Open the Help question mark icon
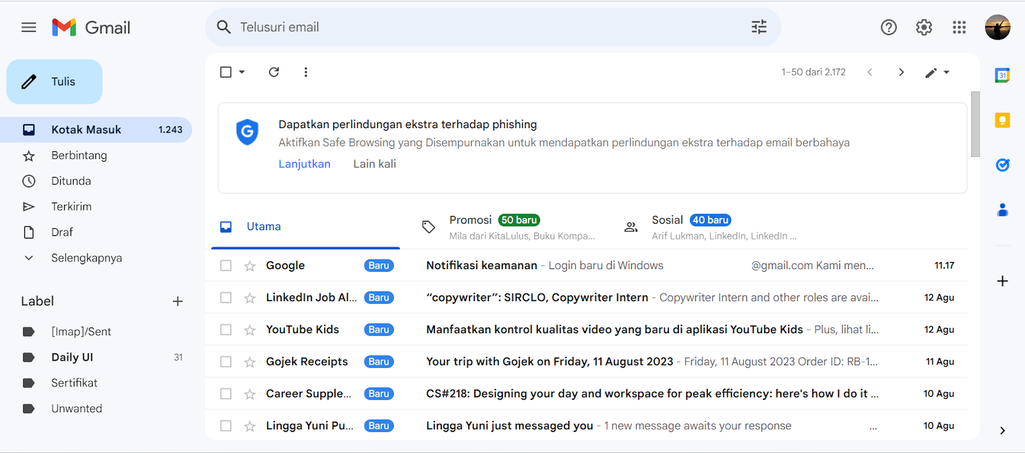 click(x=889, y=27)
